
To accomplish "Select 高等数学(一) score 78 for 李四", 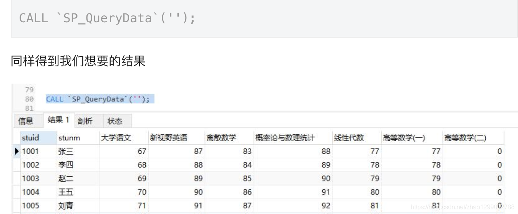I will (x=412, y=165).
